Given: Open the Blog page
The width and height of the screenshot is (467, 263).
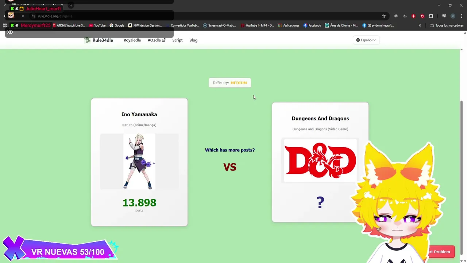Looking at the screenshot, I should 193,40.
